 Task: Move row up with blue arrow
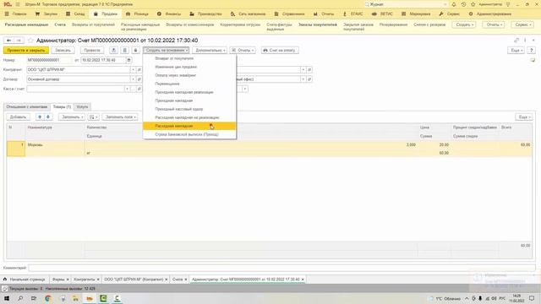40,117
